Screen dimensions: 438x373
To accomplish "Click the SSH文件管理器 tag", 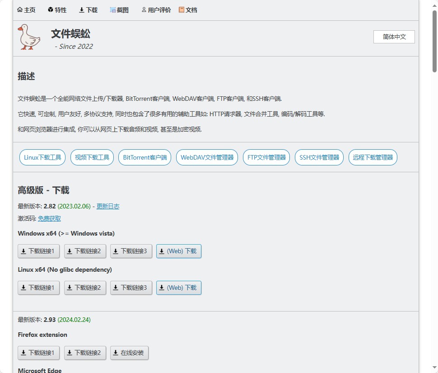I will 319,157.
